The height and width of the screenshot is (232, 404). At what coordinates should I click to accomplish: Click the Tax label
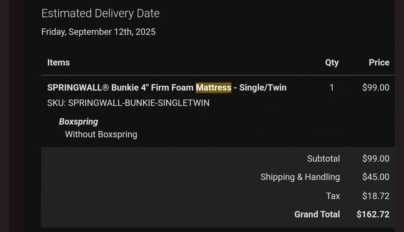[x=333, y=196]
